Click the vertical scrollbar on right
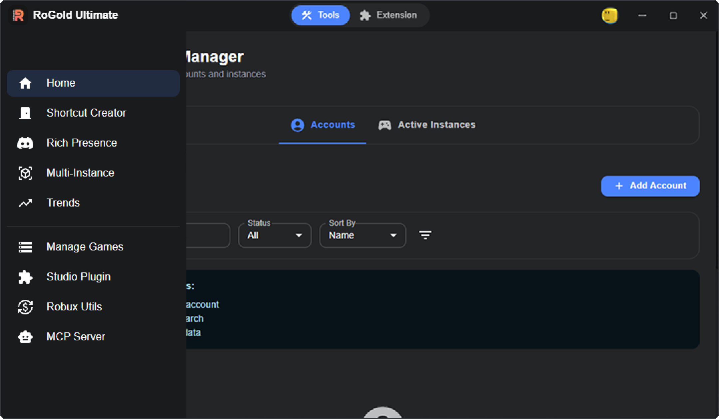719x419 pixels. 717,150
